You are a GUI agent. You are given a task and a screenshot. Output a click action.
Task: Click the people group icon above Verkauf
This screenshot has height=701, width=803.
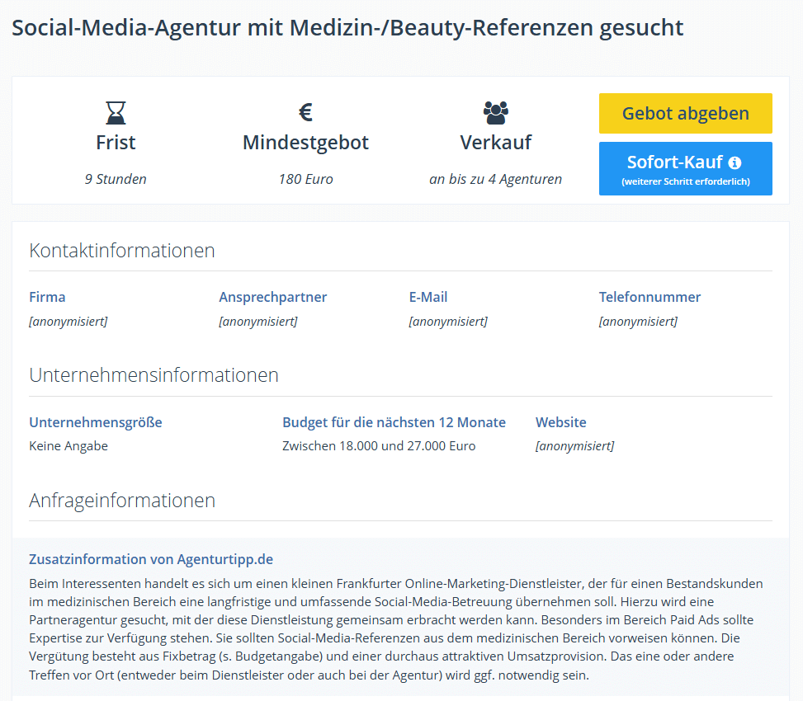[496, 112]
